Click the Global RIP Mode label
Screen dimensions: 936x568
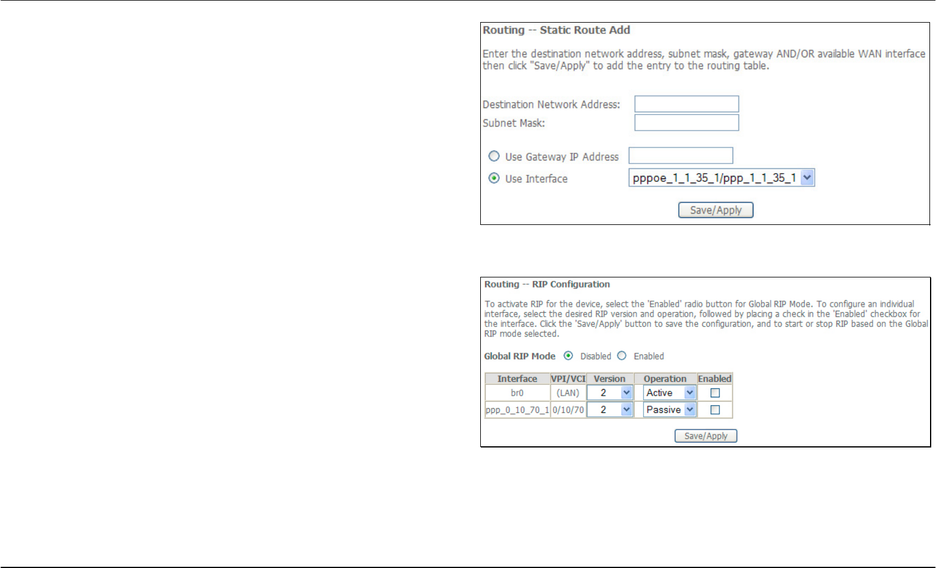point(520,356)
